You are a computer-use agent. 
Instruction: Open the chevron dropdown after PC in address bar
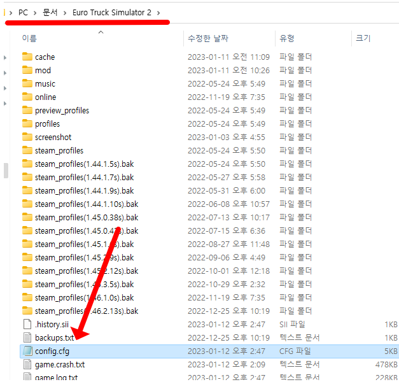tap(36, 13)
